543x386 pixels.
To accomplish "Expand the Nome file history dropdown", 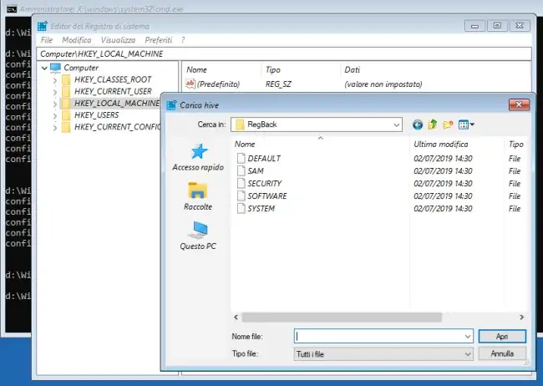I will coord(467,336).
